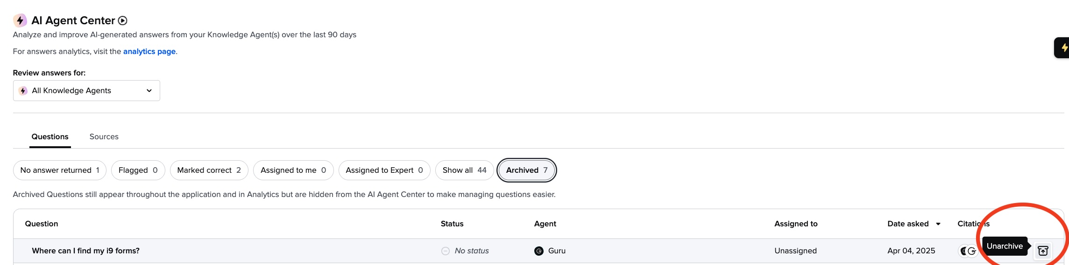Click the Guru agent icon in the row
Screen dimensions: 1069x265
(539, 251)
